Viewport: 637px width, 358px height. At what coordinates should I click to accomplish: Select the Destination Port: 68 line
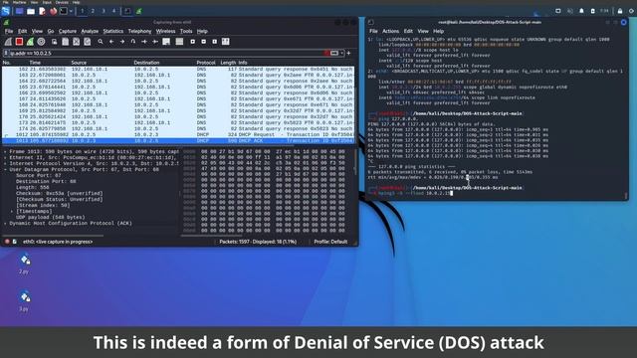(46, 181)
